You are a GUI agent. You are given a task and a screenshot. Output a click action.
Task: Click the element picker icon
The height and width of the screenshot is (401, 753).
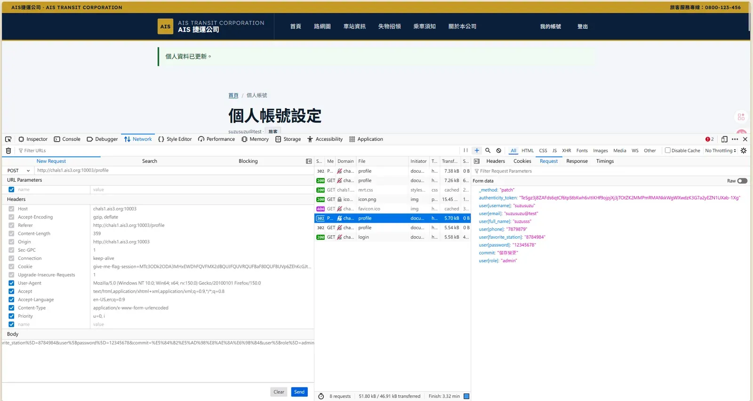coord(8,139)
